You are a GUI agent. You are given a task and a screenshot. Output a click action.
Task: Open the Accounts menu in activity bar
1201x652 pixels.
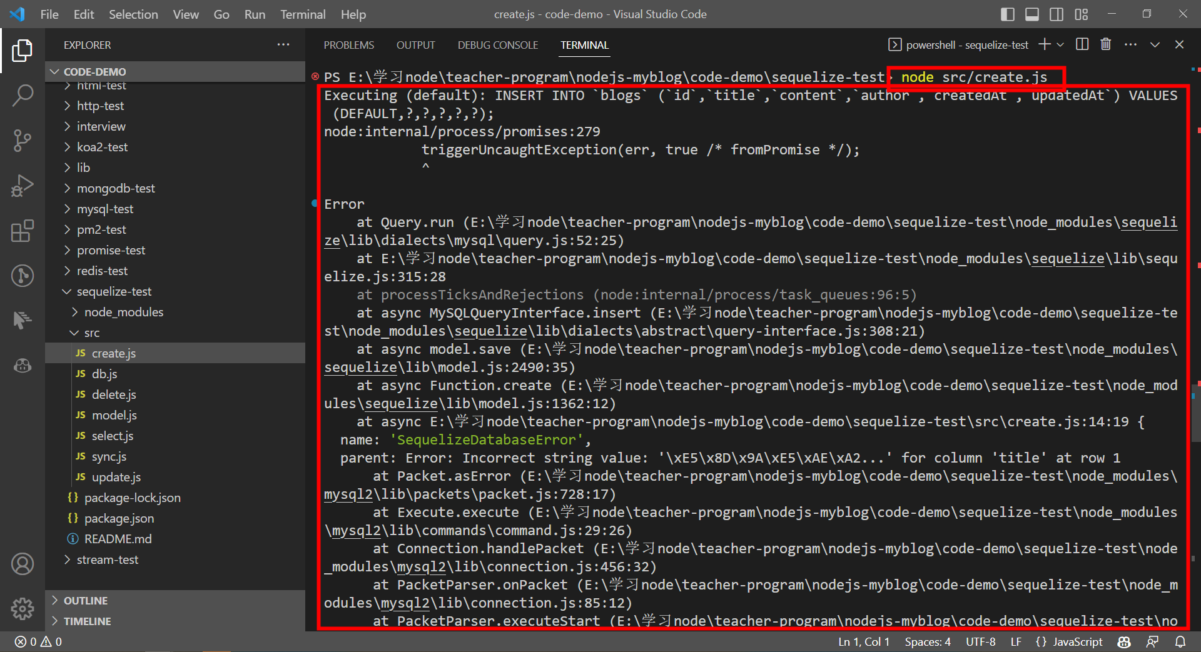[x=23, y=564]
